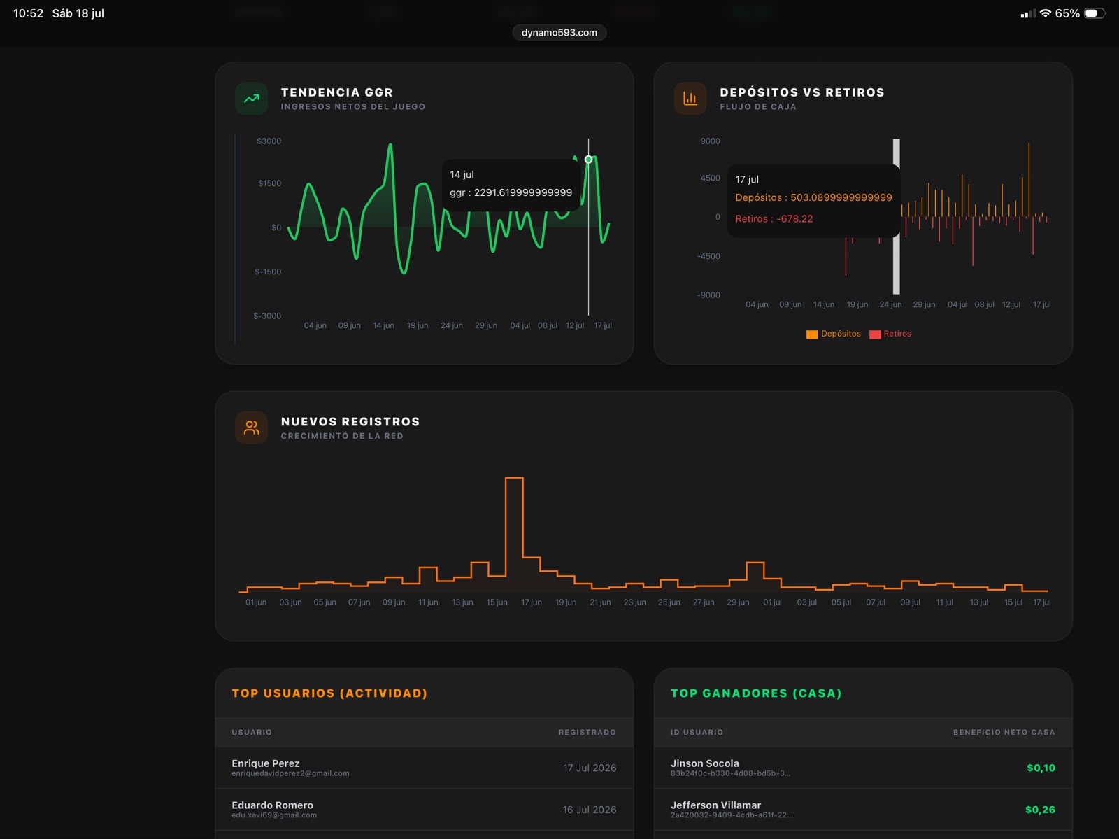Click the $0,26 net benefit value
The height and width of the screenshot is (839, 1119).
[1040, 810]
